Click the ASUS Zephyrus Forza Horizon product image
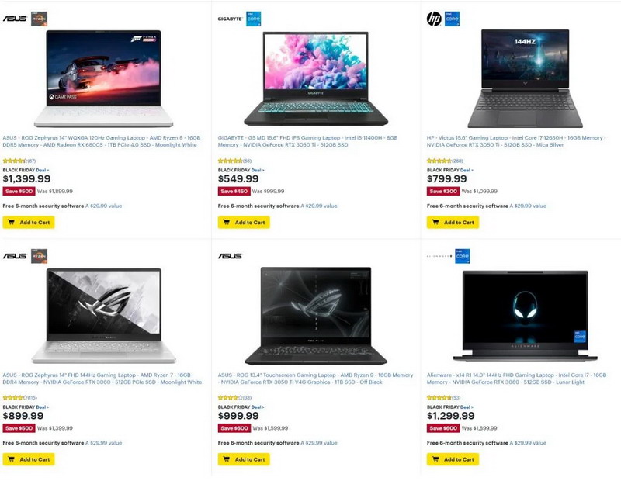The image size is (621, 481). click(103, 78)
